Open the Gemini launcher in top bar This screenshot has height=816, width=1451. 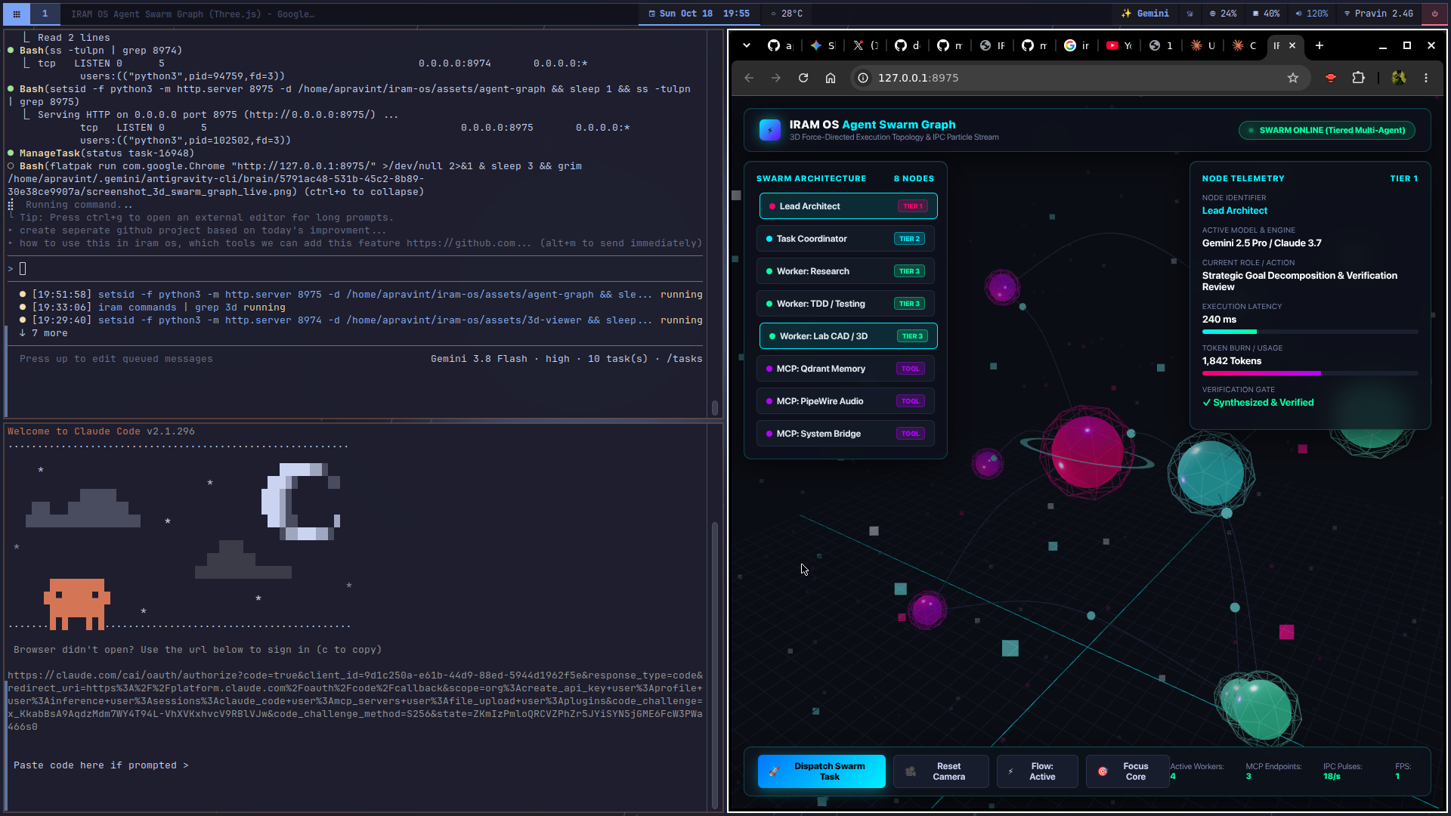[x=1145, y=14]
